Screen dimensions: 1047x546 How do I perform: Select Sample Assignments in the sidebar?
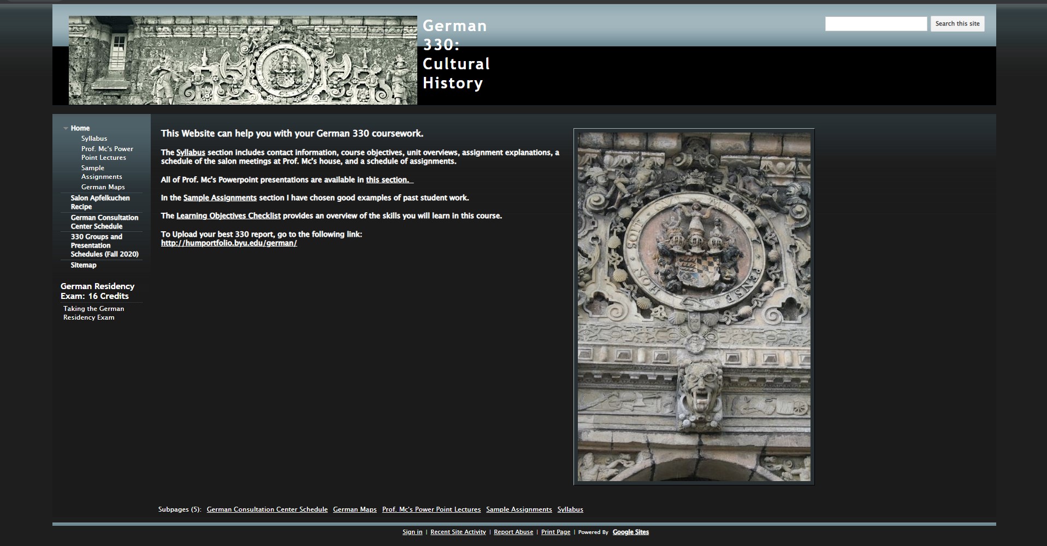(x=102, y=172)
